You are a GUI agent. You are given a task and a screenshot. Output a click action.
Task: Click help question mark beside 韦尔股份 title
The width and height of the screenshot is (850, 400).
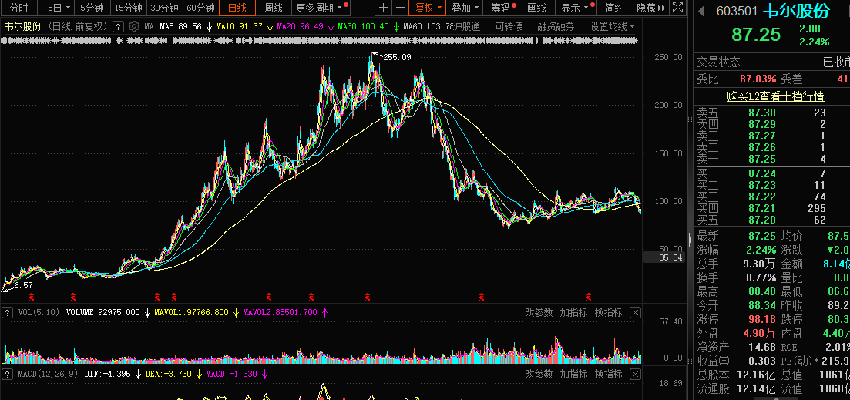118,26
